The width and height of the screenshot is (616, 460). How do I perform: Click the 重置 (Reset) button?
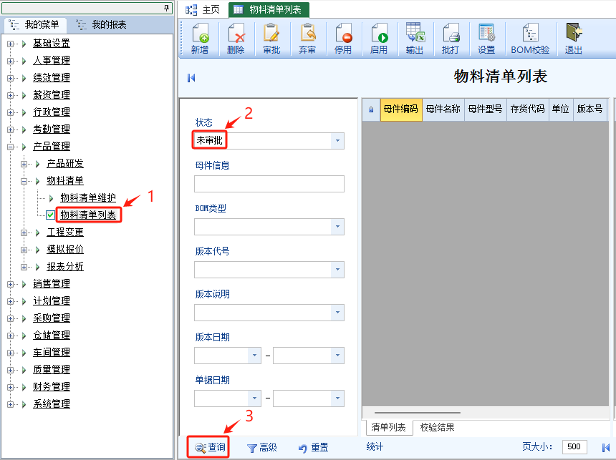coord(313,448)
